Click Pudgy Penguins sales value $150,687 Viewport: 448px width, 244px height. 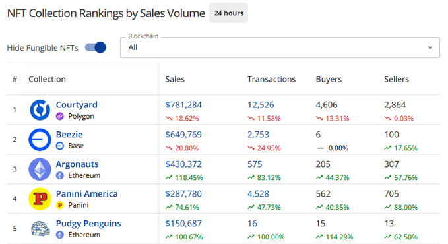(183, 224)
